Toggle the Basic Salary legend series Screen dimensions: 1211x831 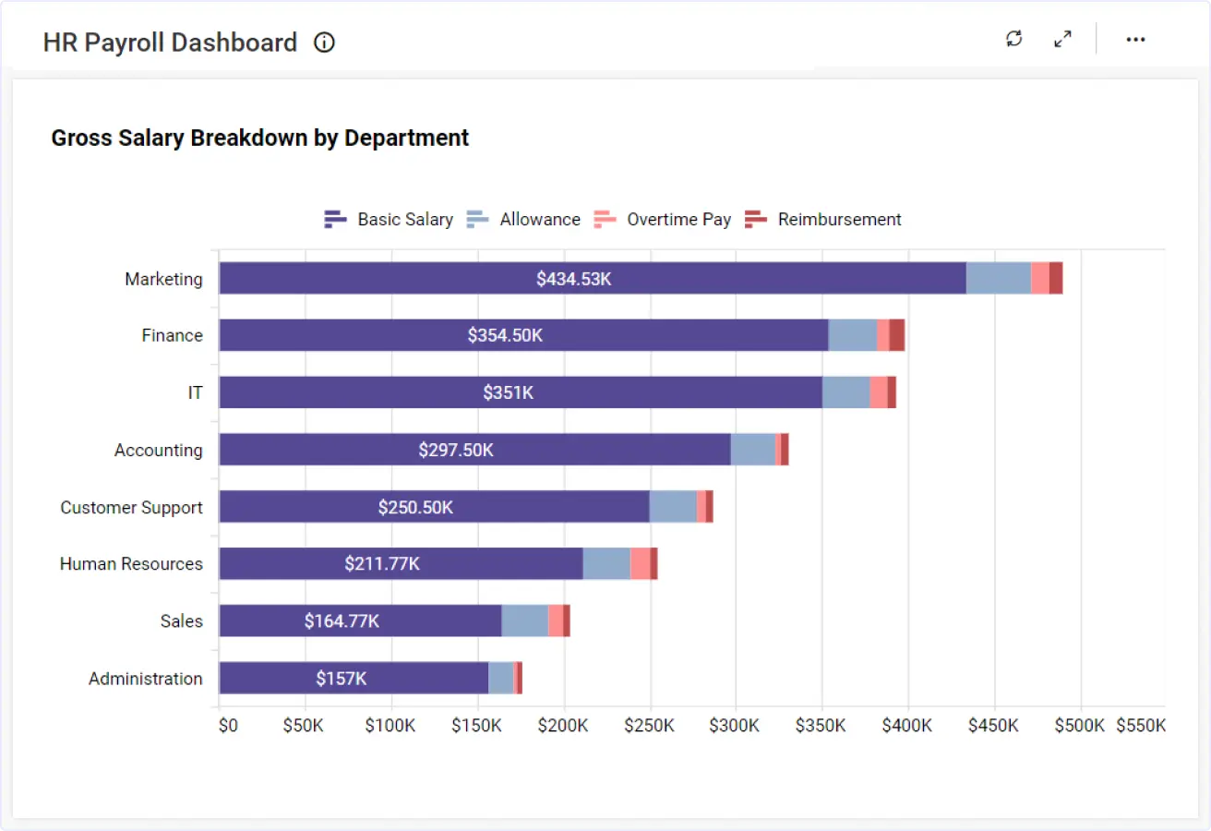coord(404,220)
